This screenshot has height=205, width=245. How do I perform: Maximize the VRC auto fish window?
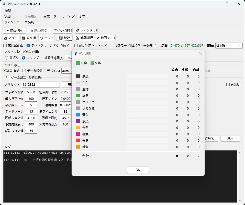227,4
